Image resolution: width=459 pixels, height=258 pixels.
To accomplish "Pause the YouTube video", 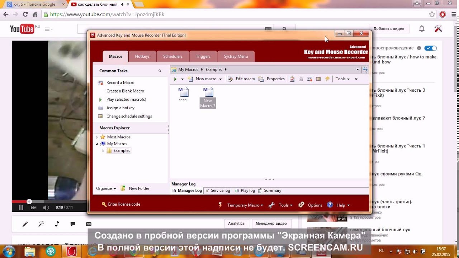I will coord(21,207).
